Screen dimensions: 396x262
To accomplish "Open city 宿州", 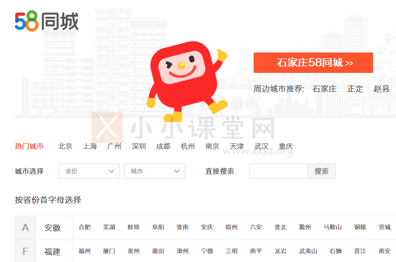I will coord(232,227).
